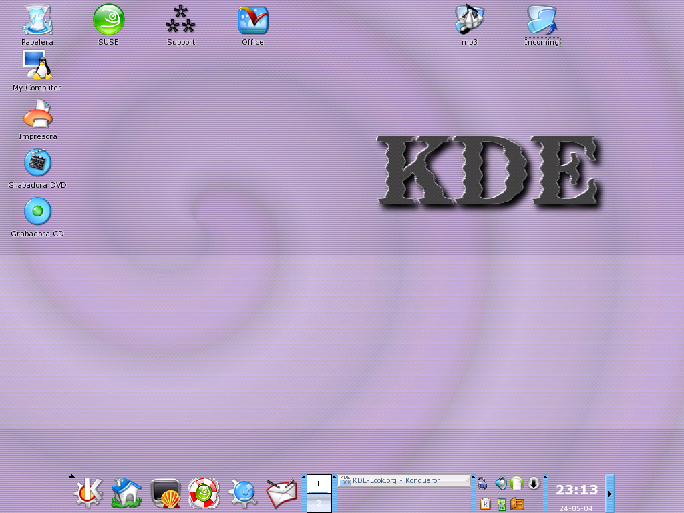The image size is (684, 513).
Task: Launch the Konqueror web browser gear icon
Action: (x=242, y=494)
